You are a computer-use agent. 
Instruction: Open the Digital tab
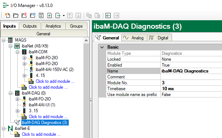pos(160,38)
